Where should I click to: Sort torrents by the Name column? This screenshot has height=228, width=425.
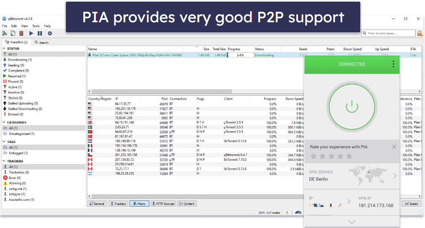click(135, 49)
